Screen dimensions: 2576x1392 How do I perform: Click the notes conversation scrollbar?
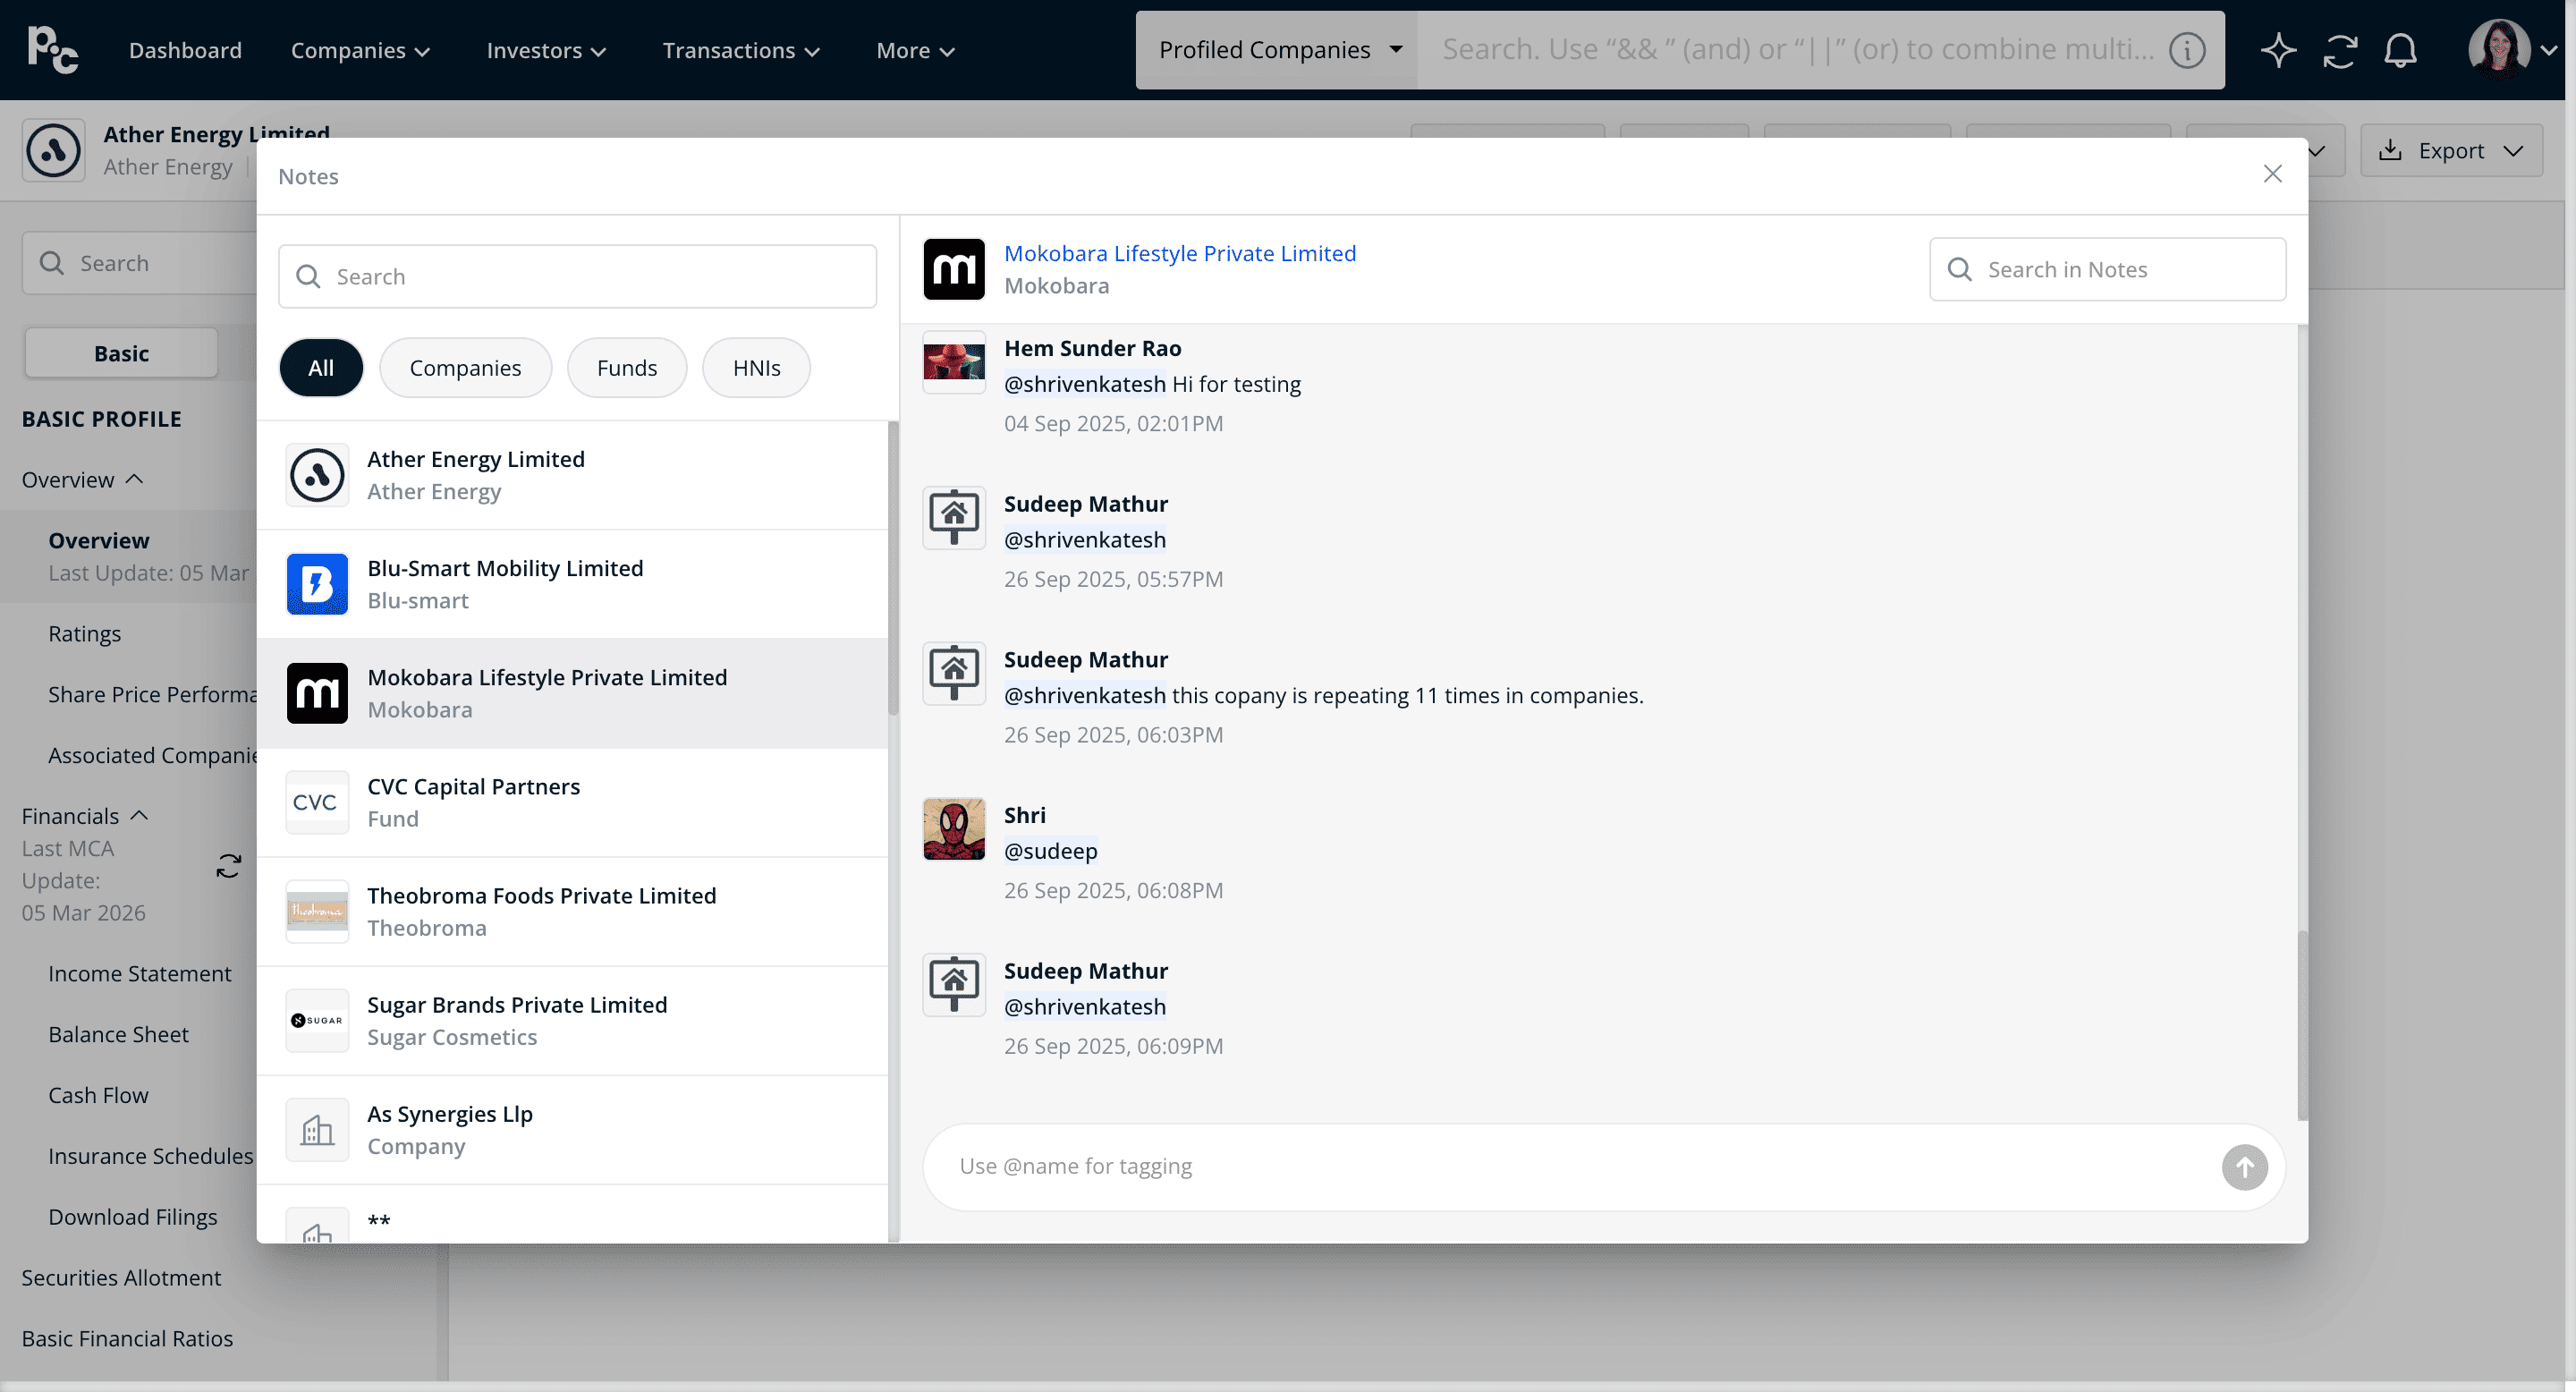(x=2302, y=1025)
